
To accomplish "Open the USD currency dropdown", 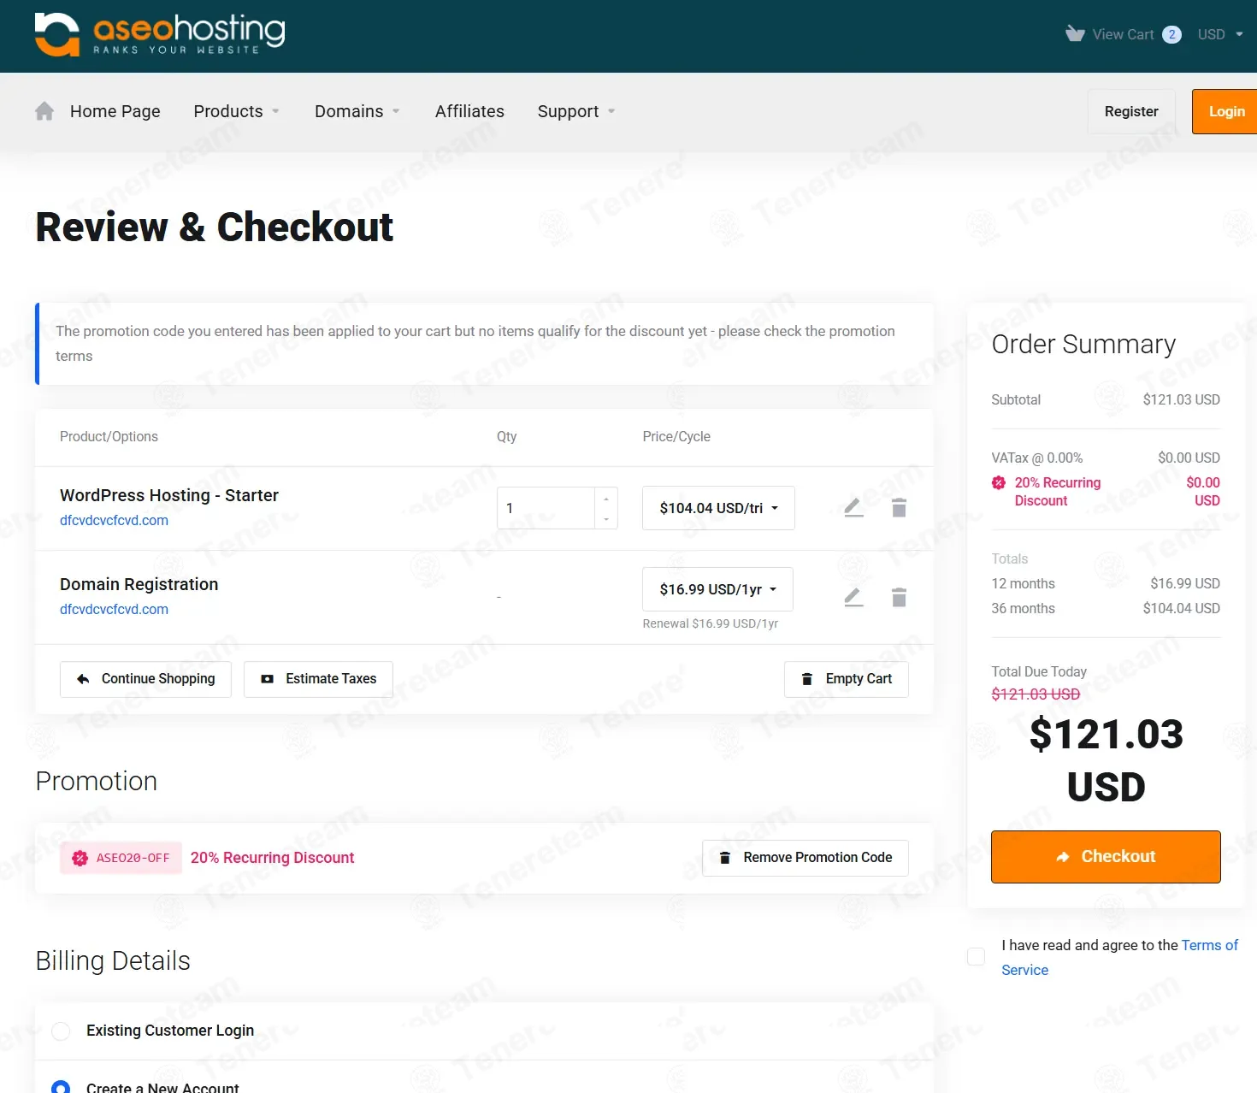I will pyautogui.click(x=1220, y=34).
